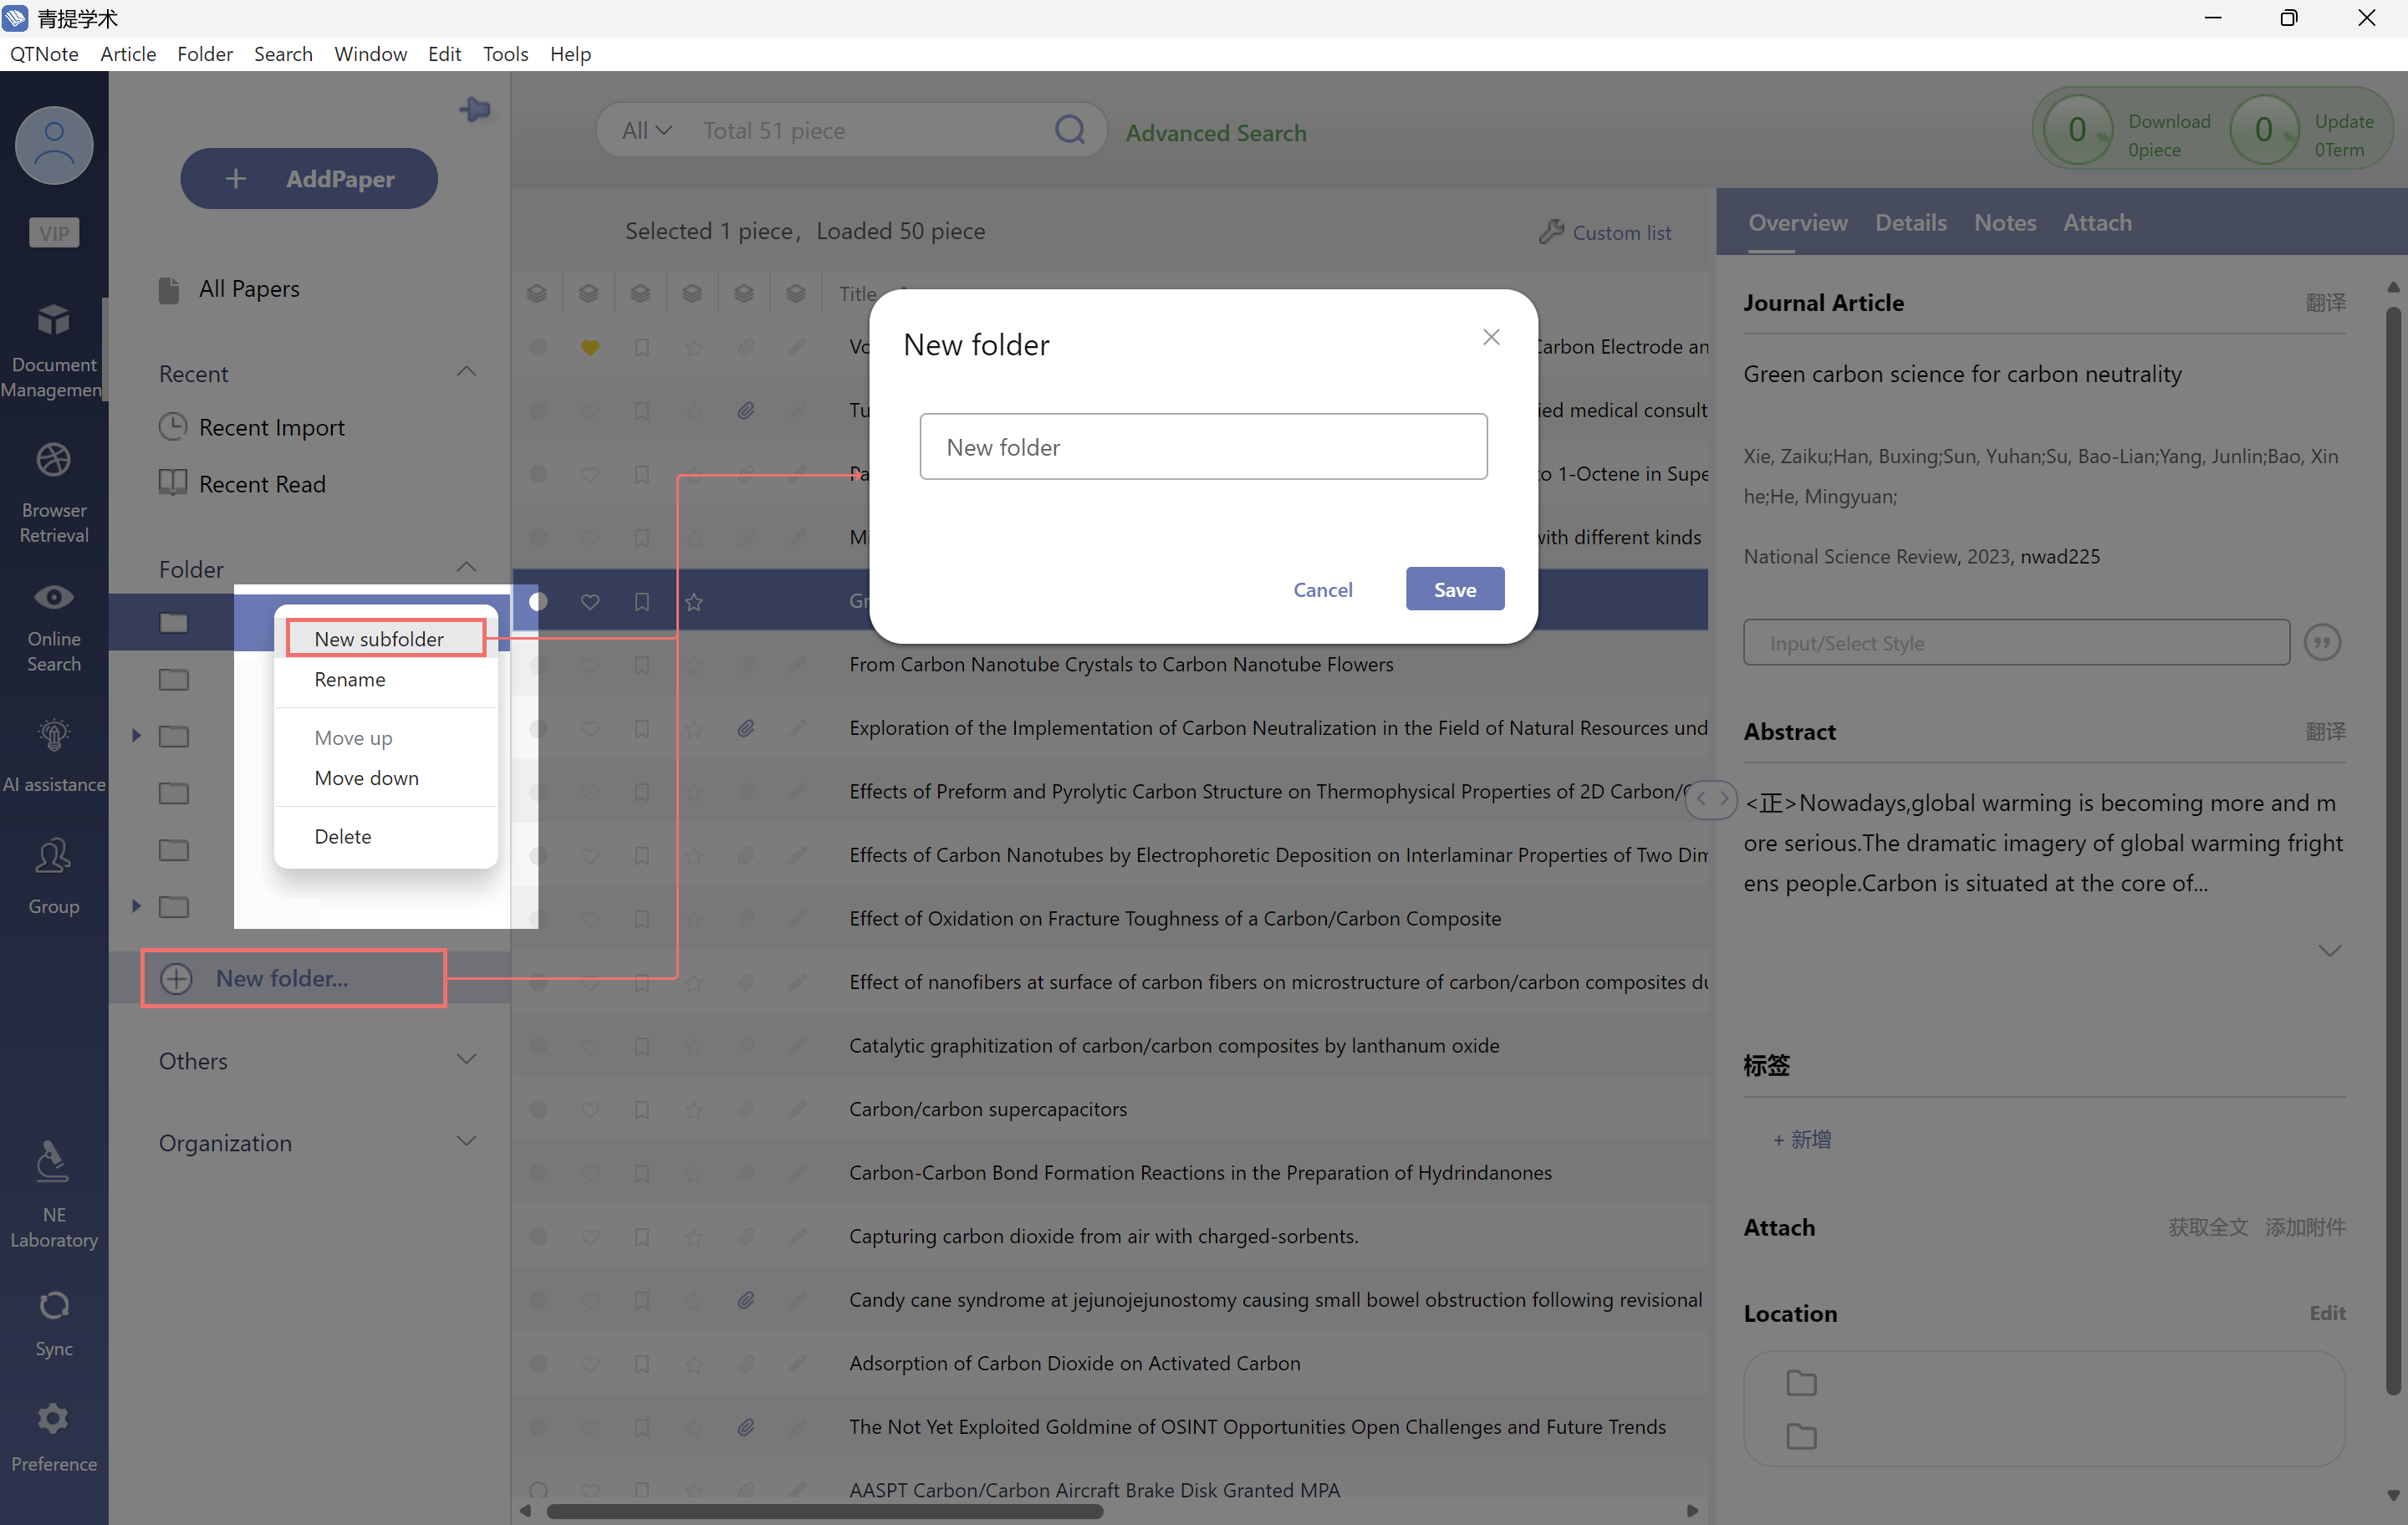This screenshot has height=1525, width=2408.
Task: Click heart icon on selected article row
Action: click(x=590, y=602)
